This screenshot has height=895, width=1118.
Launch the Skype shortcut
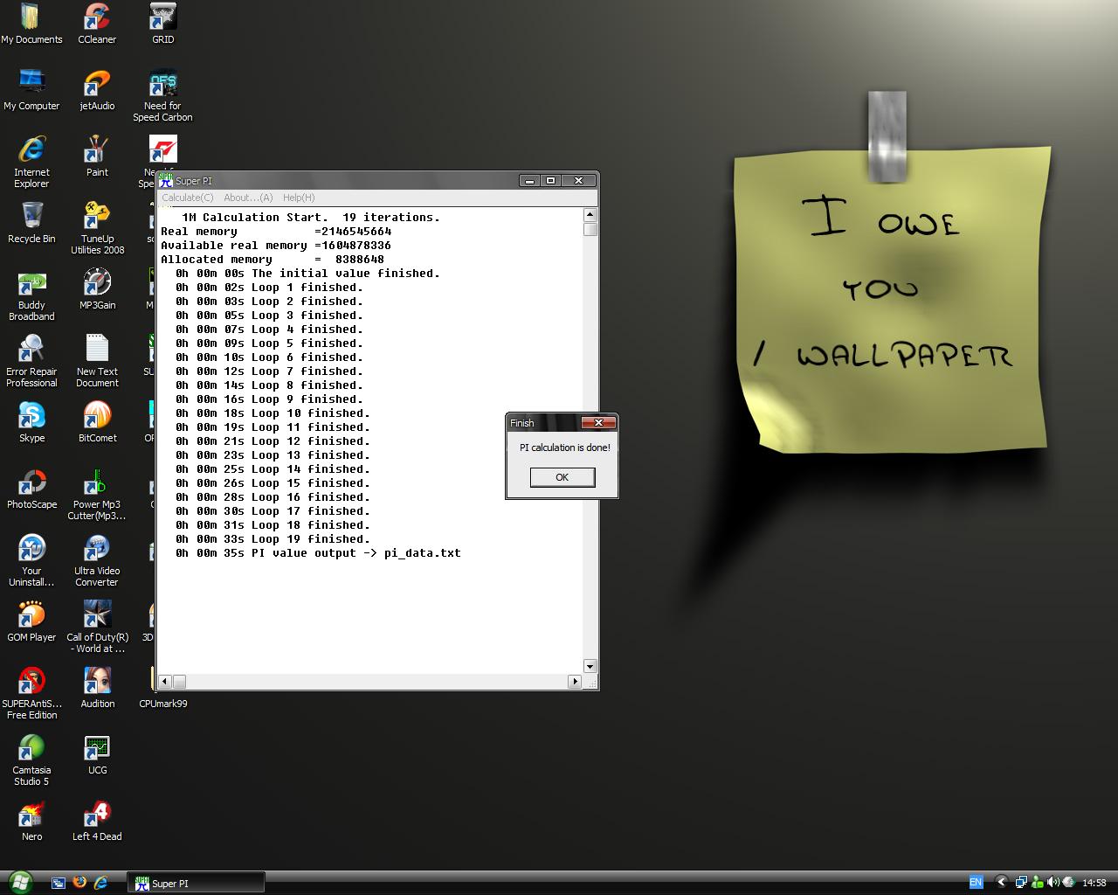click(31, 422)
